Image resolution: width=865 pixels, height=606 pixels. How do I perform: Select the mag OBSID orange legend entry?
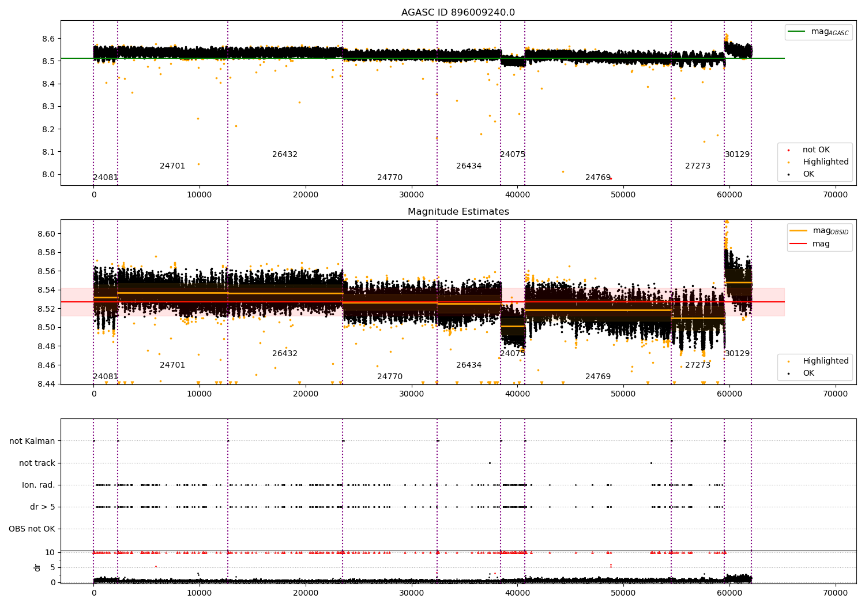pyautogui.click(x=819, y=231)
